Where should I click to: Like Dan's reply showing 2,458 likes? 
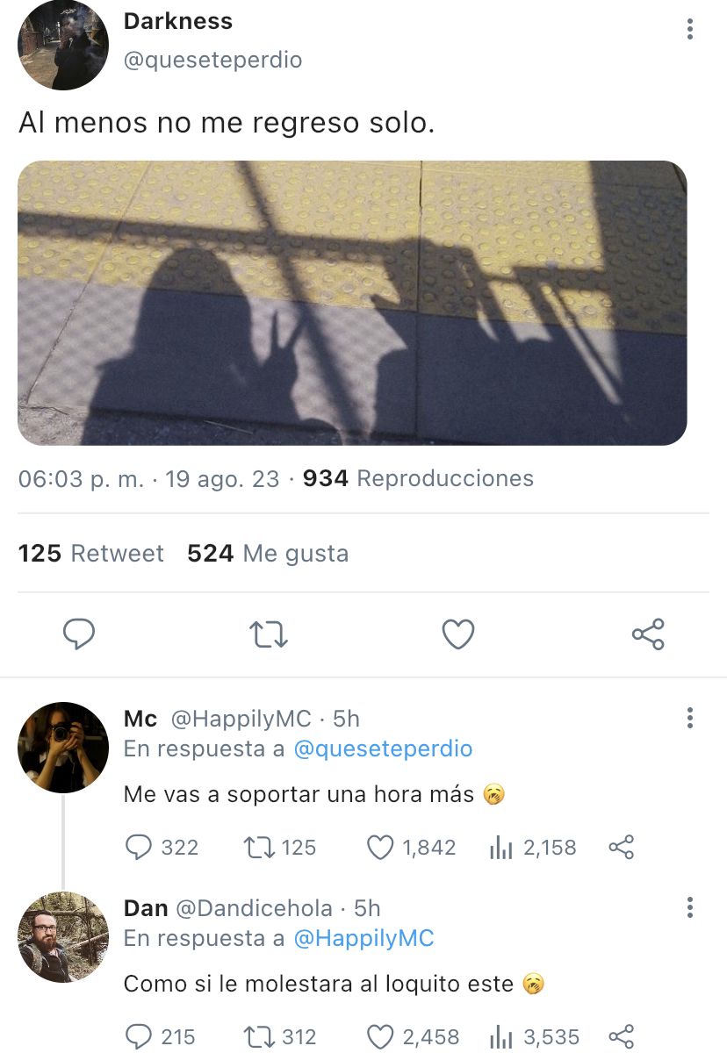(412, 1036)
